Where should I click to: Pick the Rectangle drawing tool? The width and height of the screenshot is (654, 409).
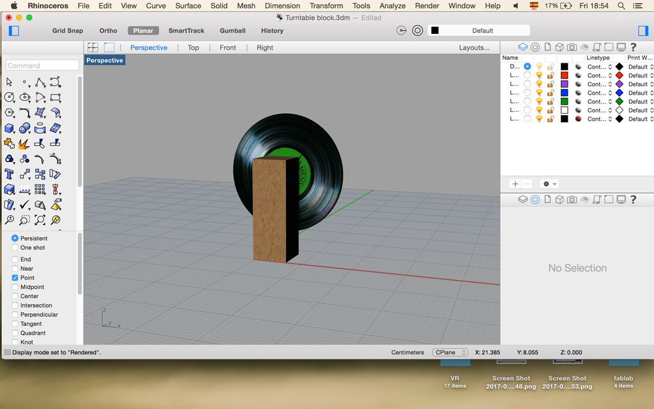click(55, 97)
